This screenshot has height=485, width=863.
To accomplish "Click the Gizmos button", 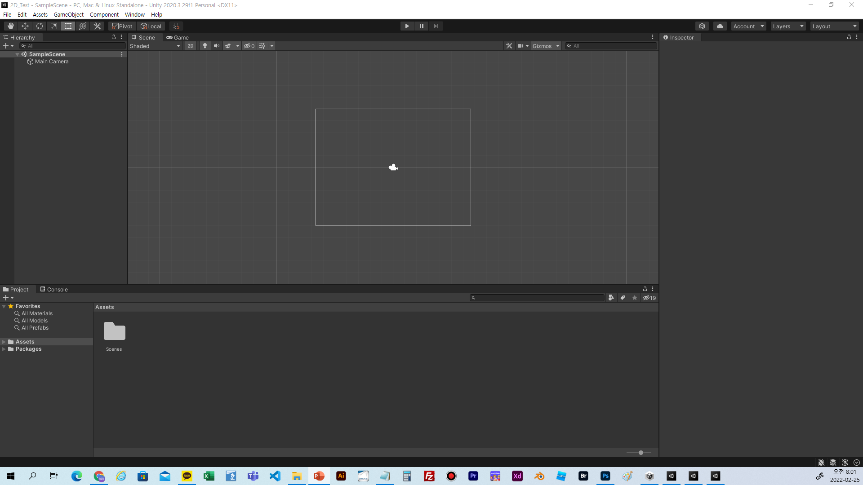I will pyautogui.click(x=542, y=46).
